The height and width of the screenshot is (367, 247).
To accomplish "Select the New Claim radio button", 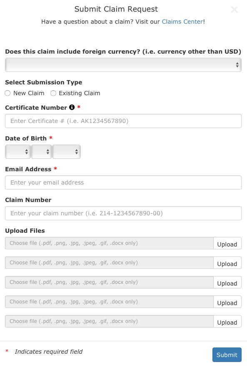I will coord(7,93).
